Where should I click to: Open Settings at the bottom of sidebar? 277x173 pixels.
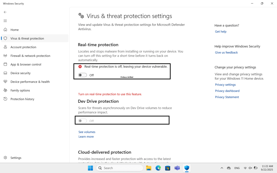tap(16, 158)
